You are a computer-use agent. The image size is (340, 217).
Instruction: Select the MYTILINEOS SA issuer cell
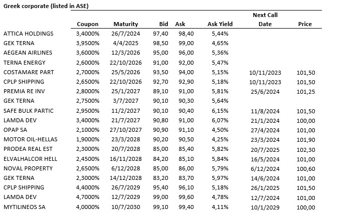pyautogui.click(x=26, y=206)
